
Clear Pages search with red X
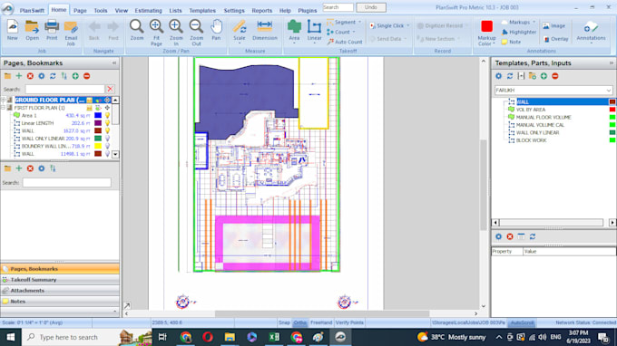click(110, 89)
